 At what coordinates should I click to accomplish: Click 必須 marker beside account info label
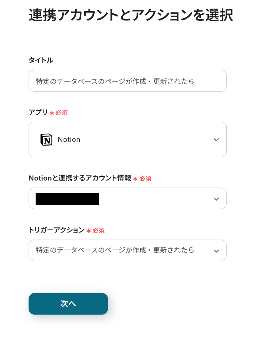pos(145,179)
